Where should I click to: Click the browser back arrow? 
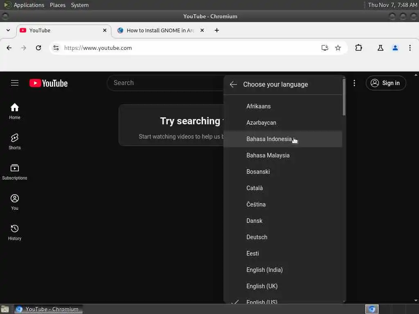coord(9,48)
